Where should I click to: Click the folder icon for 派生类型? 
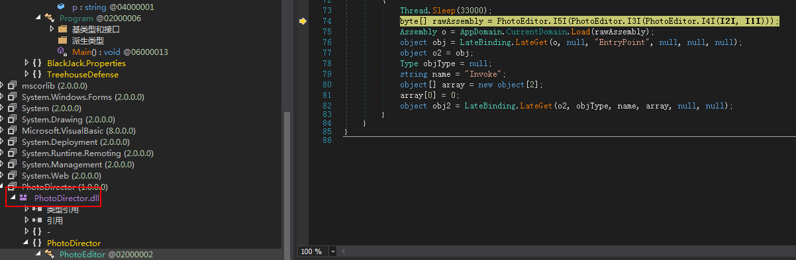pyautogui.click(x=62, y=40)
